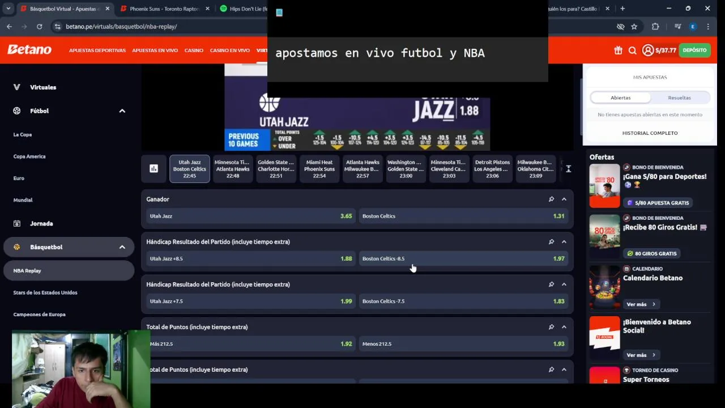Select Miami Heat vs Phoenix Suns 22:54 match

click(x=319, y=169)
